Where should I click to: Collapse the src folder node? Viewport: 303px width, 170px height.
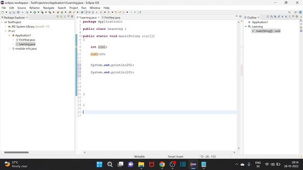tap(6, 31)
